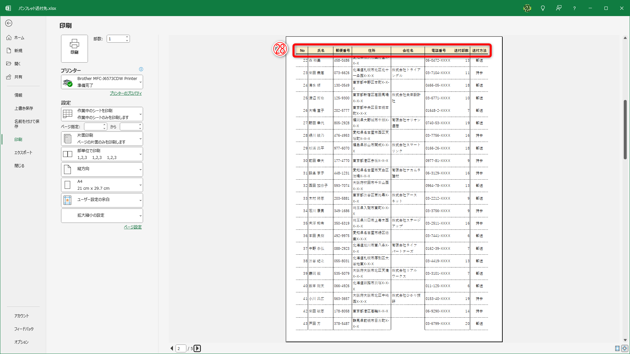Click the help question mark icon
Screen dimensions: 630x354
point(574,8)
